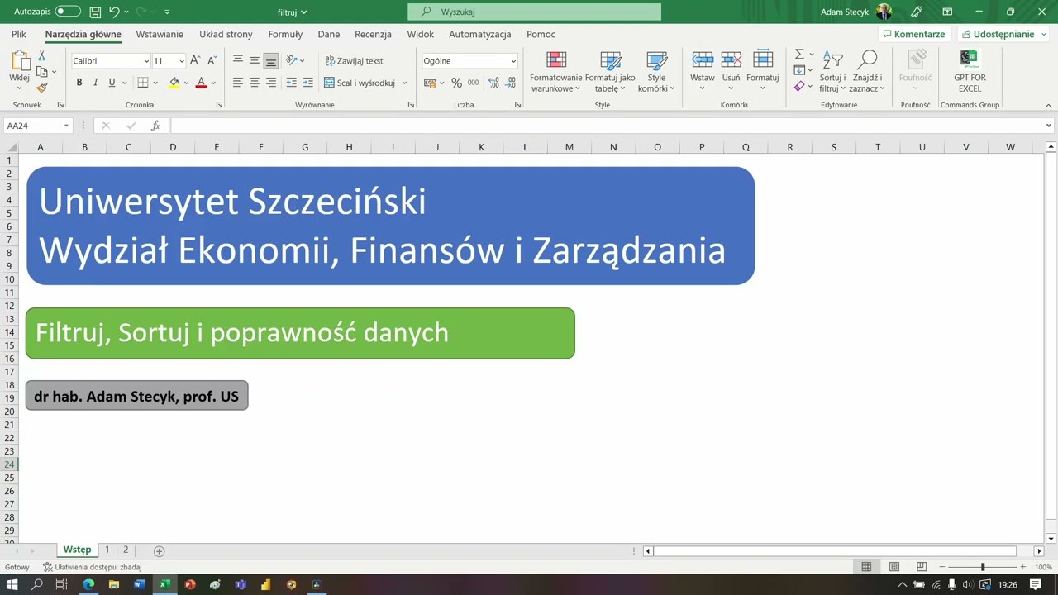Apply italic formatting
Screen dimensions: 1058x595
point(95,83)
